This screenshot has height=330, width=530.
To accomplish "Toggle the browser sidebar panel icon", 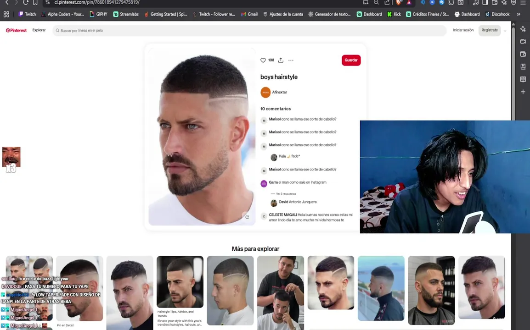I will [x=485, y=2].
